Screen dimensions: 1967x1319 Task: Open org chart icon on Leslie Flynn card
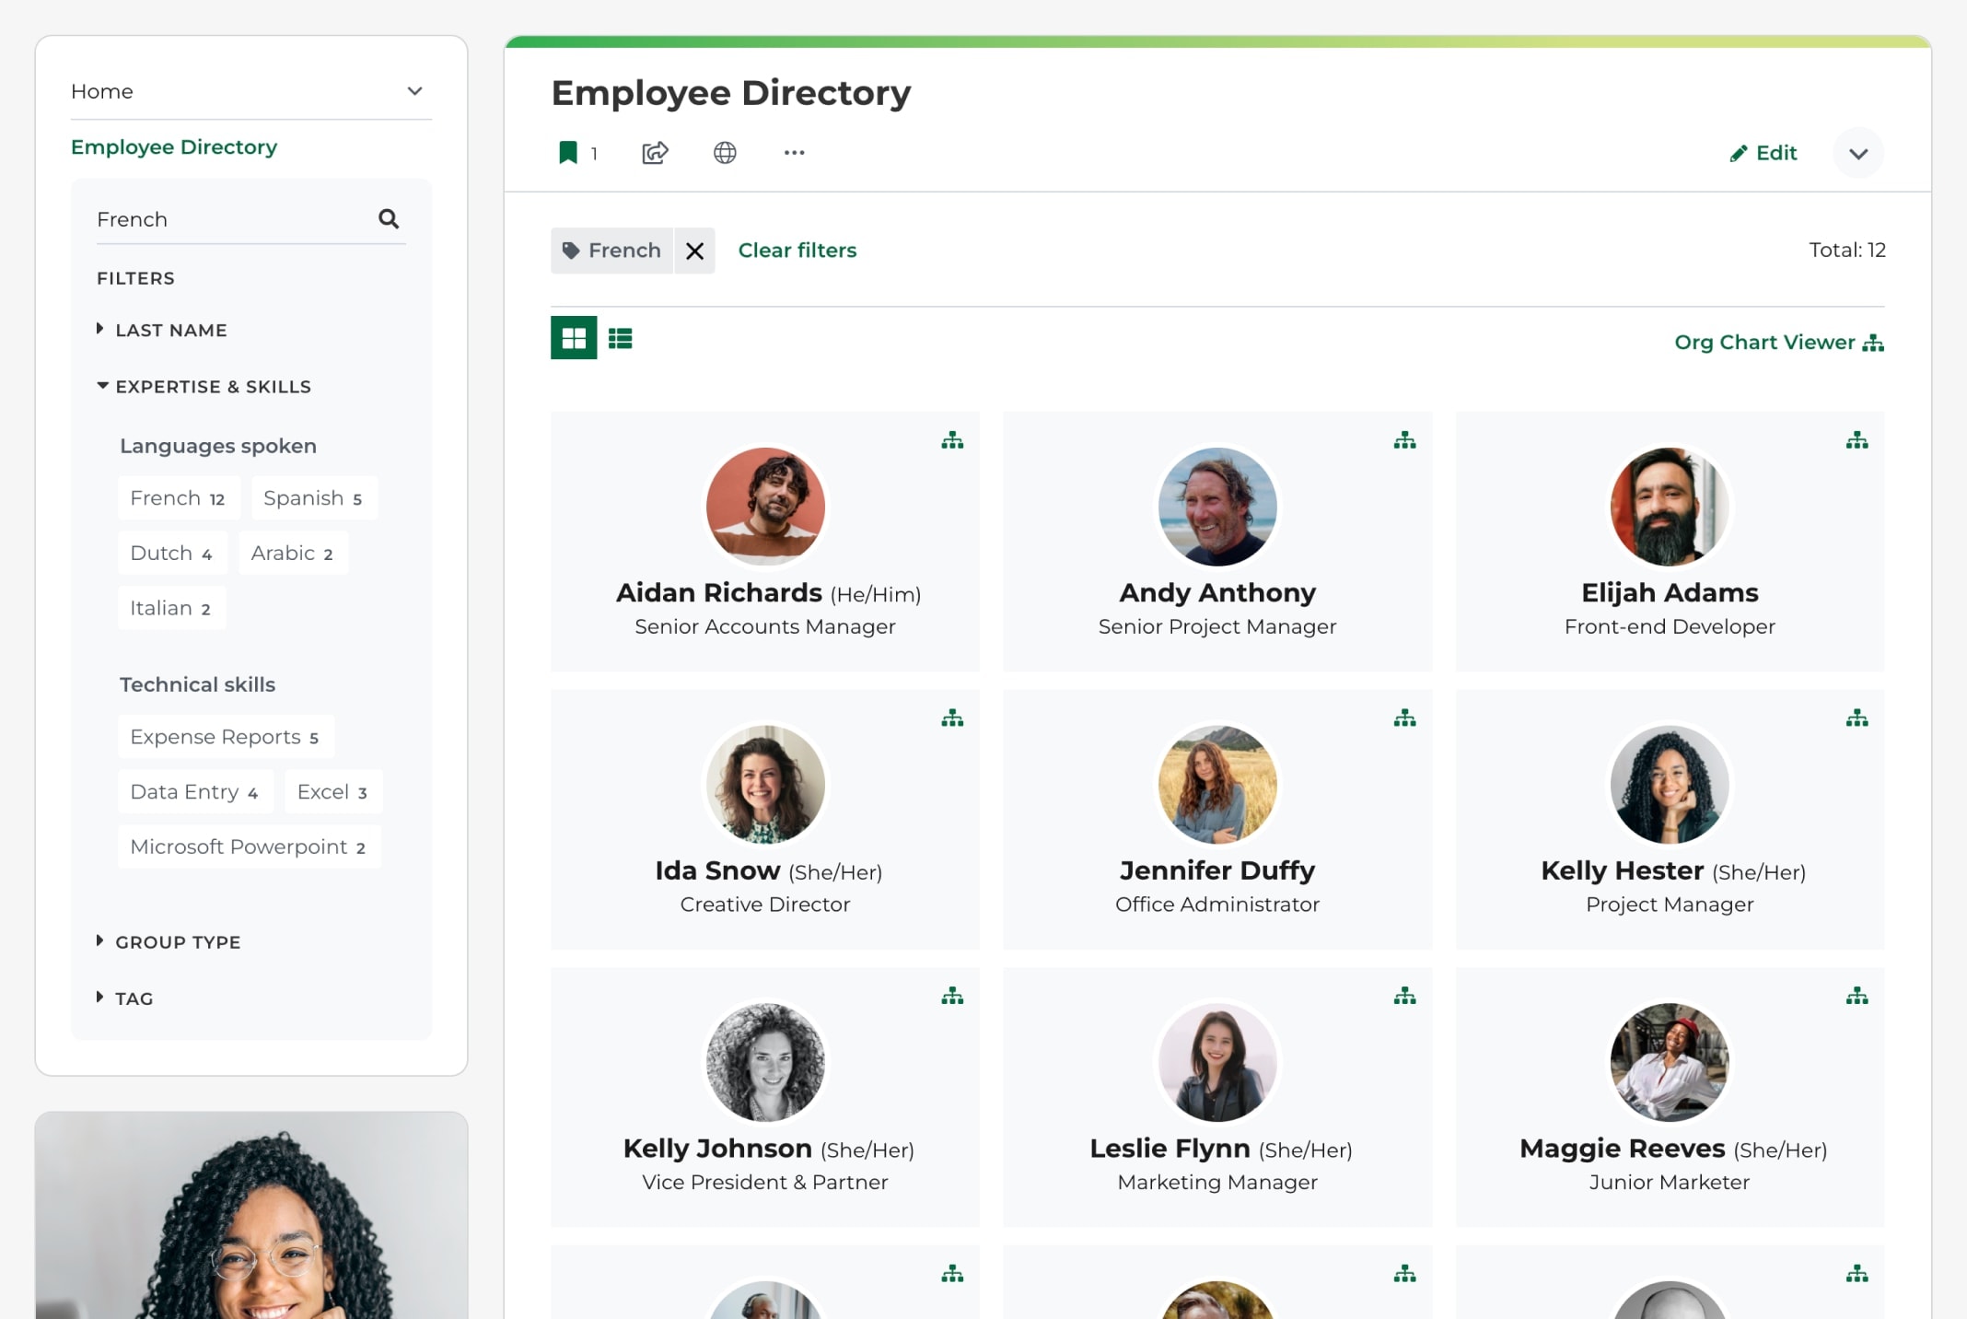[1404, 996]
